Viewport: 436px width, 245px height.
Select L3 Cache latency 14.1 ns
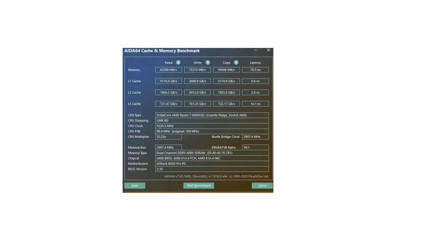(255, 104)
